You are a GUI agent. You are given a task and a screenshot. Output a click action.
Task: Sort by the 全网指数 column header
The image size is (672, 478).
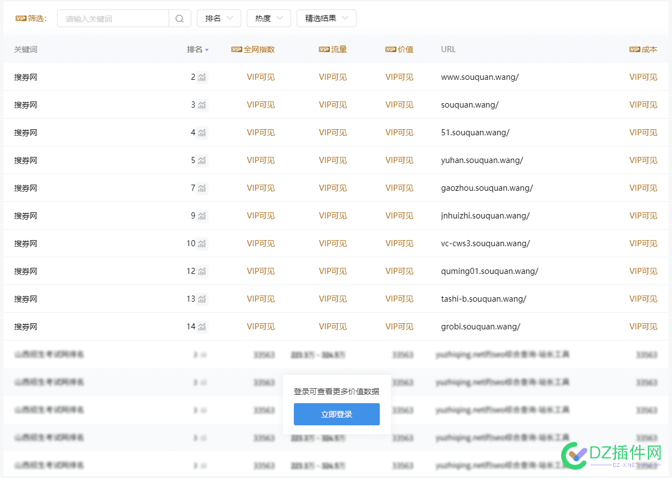click(x=259, y=49)
